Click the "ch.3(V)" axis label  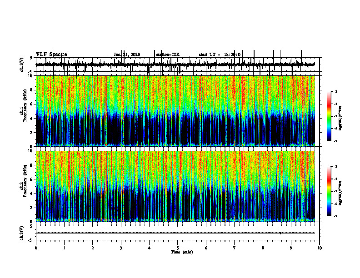[22, 233]
